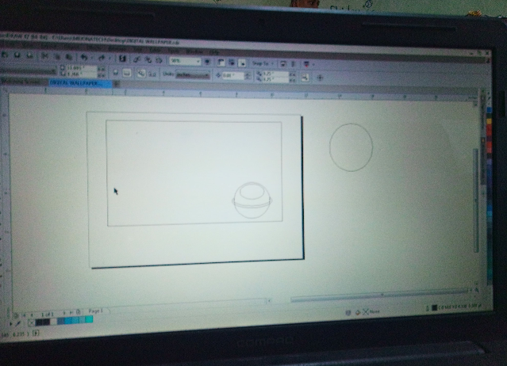
Task: Open the Undo history dropdown arrow
Action: 91,58
